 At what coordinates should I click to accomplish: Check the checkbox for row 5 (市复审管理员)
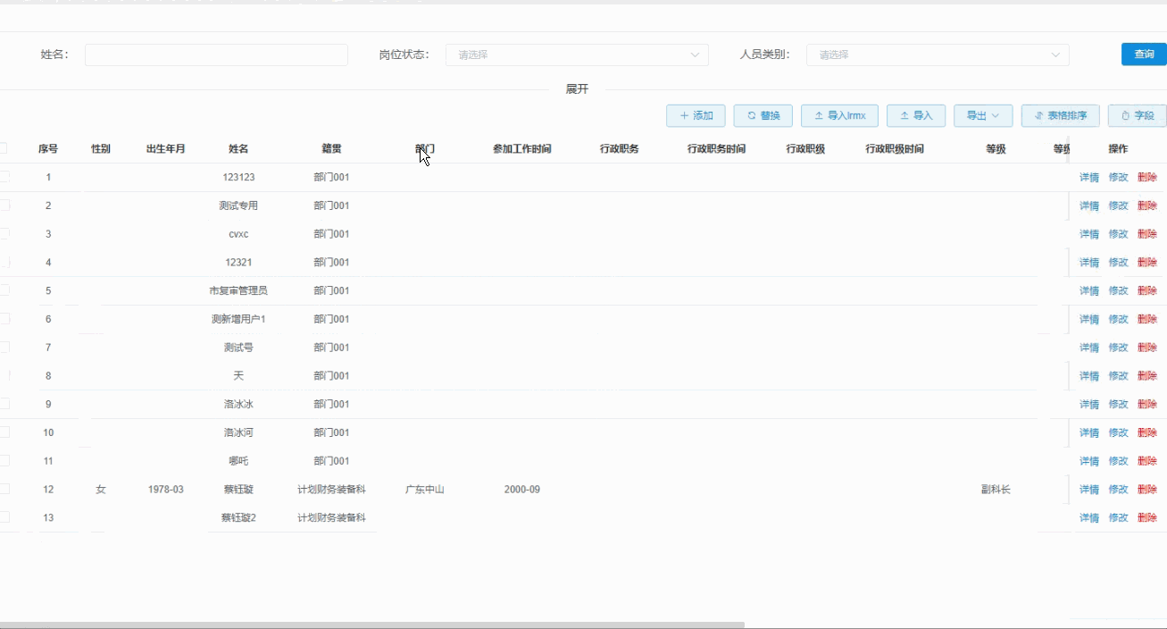tap(4, 290)
